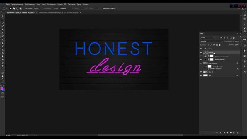
Task: Open the fx layer style button
Action: (x=220, y=133)
